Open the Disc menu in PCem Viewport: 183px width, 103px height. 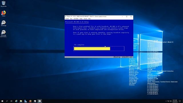(x=71, y=19)
